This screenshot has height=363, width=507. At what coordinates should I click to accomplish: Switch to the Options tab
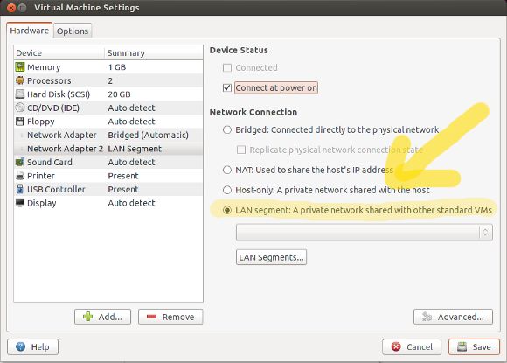point(73,31)
